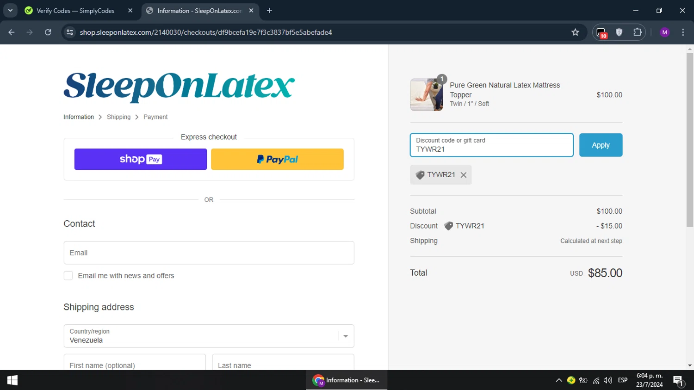
Task: Remove the TYWR21 discount tag
Action: click(x=463, y=175)
